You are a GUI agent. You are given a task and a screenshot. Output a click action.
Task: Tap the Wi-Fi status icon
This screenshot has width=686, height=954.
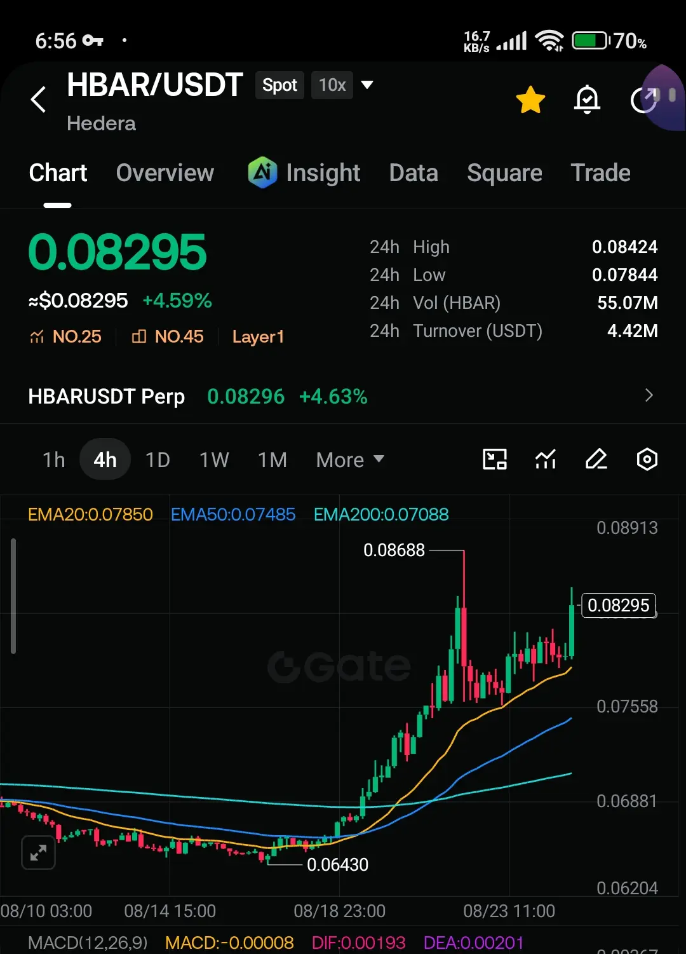(549, 41)
